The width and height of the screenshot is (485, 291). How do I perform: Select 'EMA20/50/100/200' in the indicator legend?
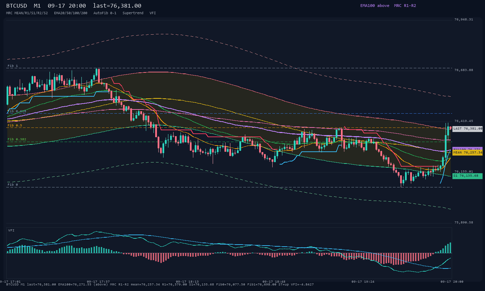pyautogui.click(x=71, y=13)
